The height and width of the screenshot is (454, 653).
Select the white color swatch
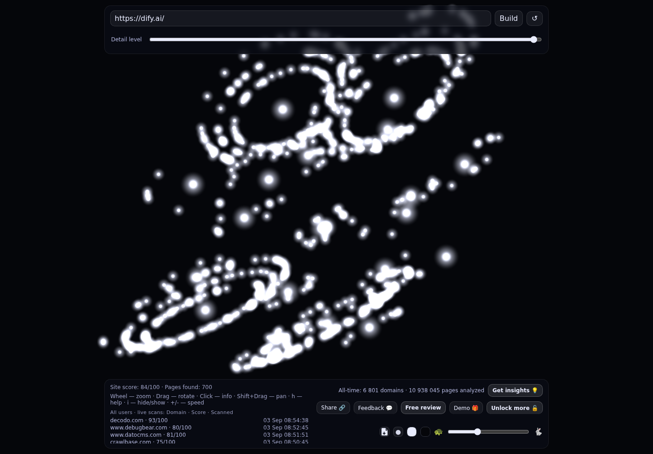(412, 432)
